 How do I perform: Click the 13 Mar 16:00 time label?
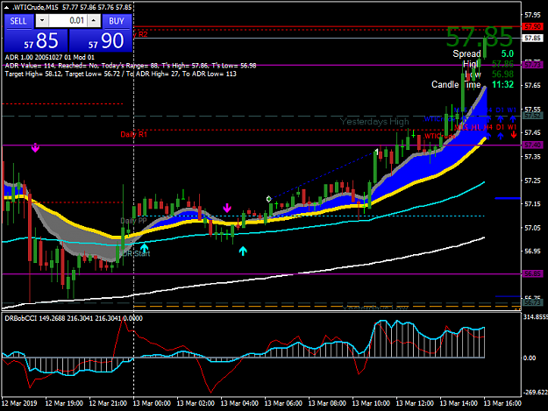pos(502,403)
